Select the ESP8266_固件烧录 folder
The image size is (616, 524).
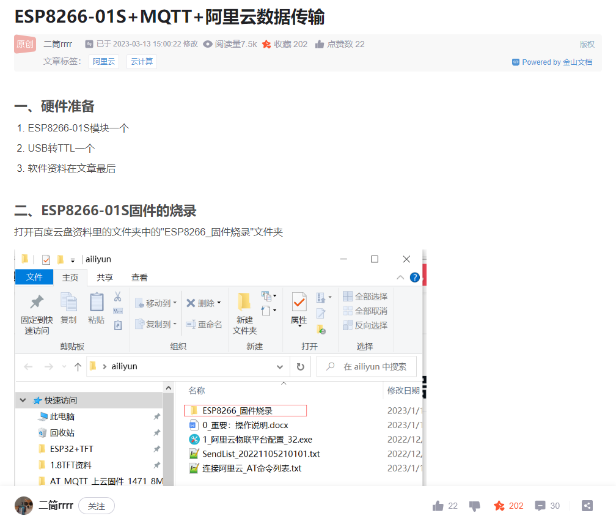pyautogui.click(x=245, y=410)
